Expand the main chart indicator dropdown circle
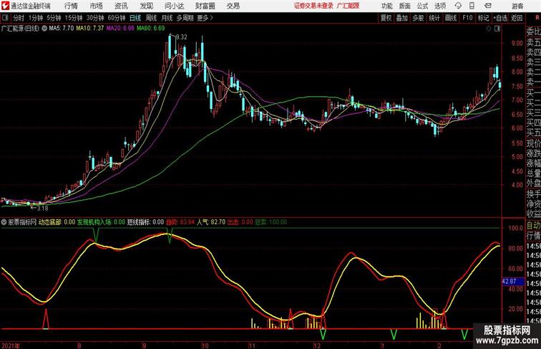The height and width of the screenshot is (349, 541). (x=44, y=29)
